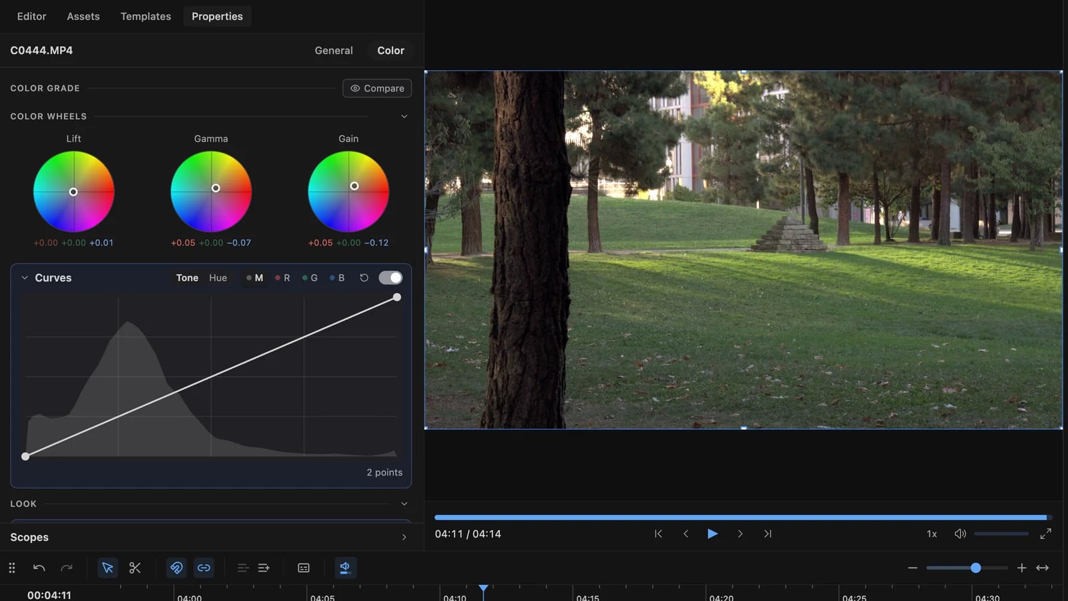Screen dimensions: 1068x601
Task: Open the Templates tab
Action: (x=146, y=16)
